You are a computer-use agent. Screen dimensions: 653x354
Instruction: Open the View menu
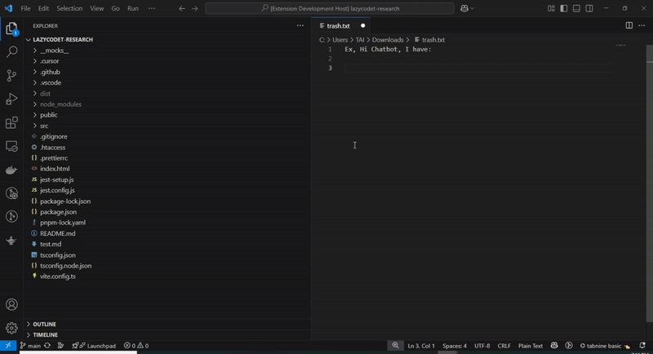pos(96,8)
